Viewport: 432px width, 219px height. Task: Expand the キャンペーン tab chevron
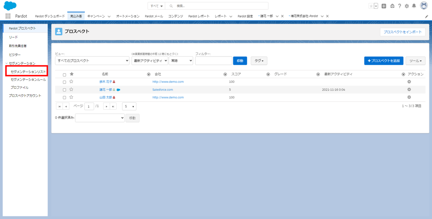pyautogui.click(x=109, y=17)
